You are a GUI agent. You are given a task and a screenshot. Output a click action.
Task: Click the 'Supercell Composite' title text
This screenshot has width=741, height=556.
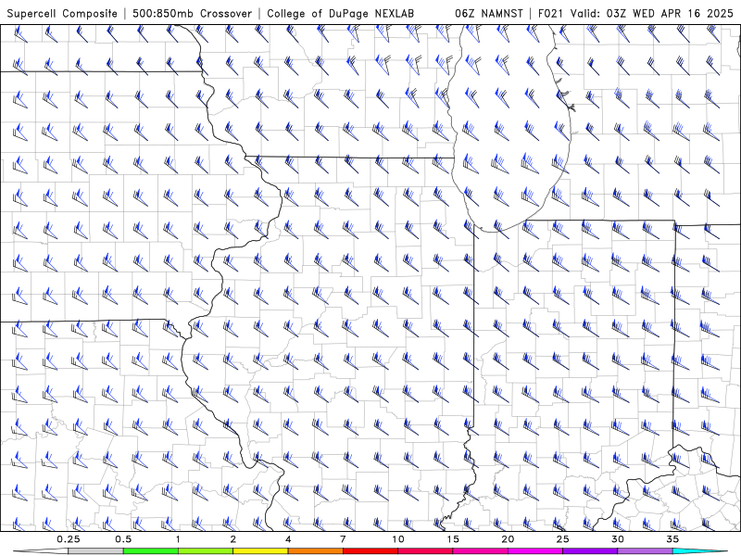[62, 13]
